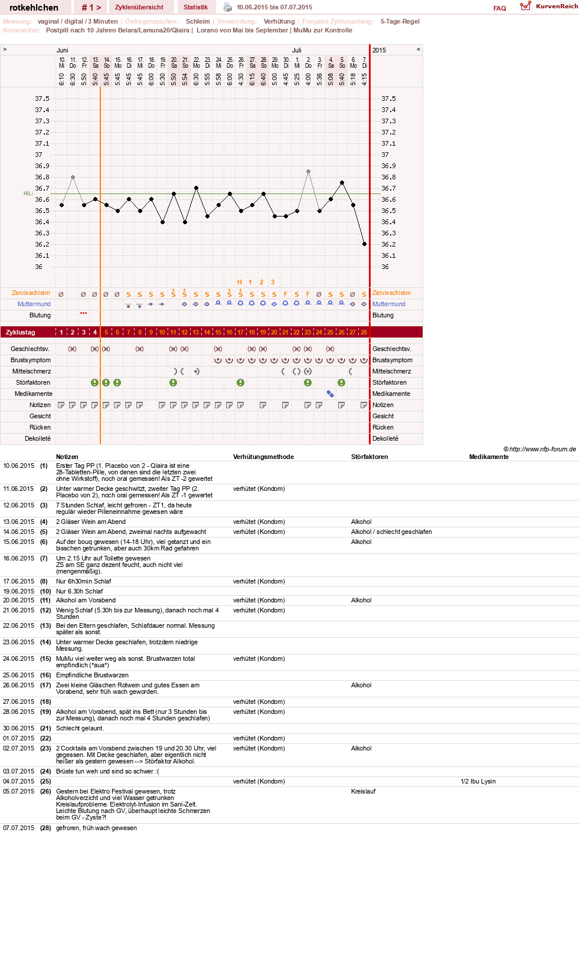This screenshot has width=579, height=957.
Task: Click the gray temperature point on 11. Juni
Action: [73, 177]
